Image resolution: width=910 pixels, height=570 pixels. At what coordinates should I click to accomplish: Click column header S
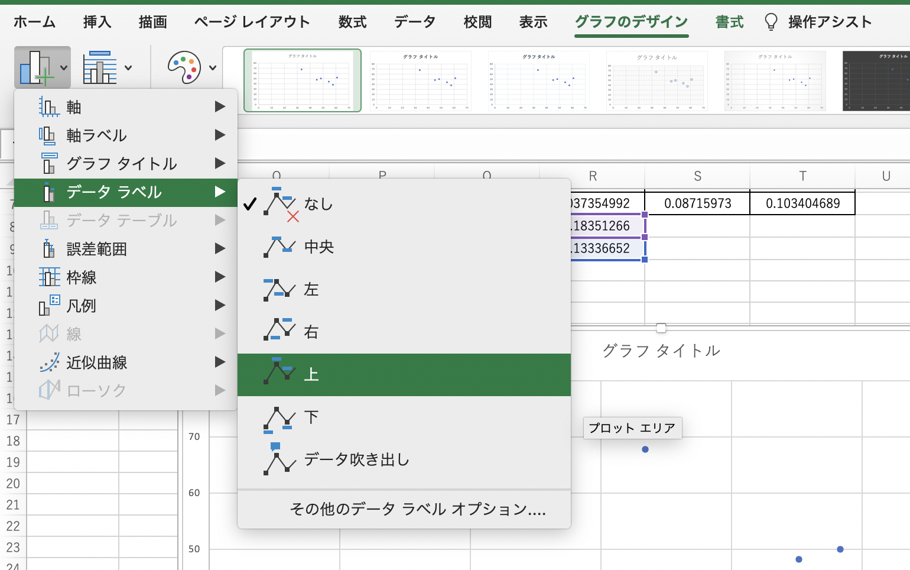(697, 176)
